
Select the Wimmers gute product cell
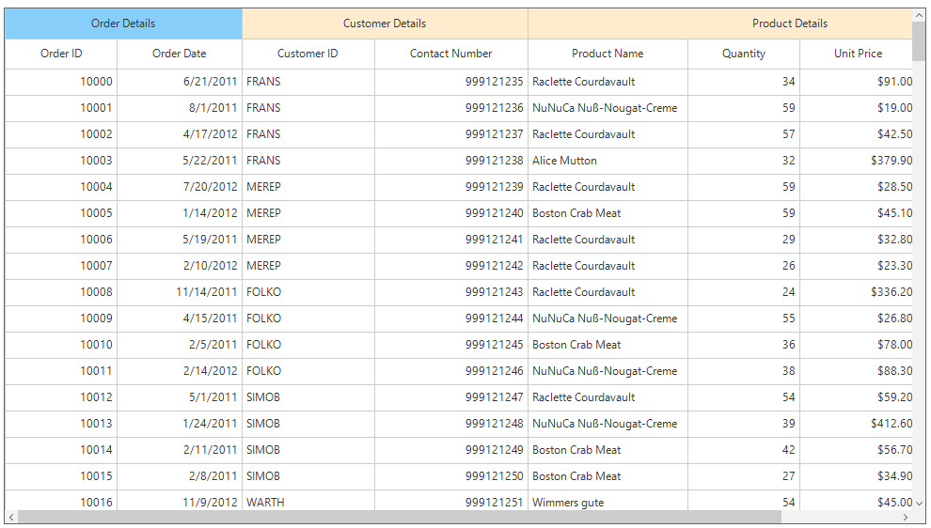point(608,502)
